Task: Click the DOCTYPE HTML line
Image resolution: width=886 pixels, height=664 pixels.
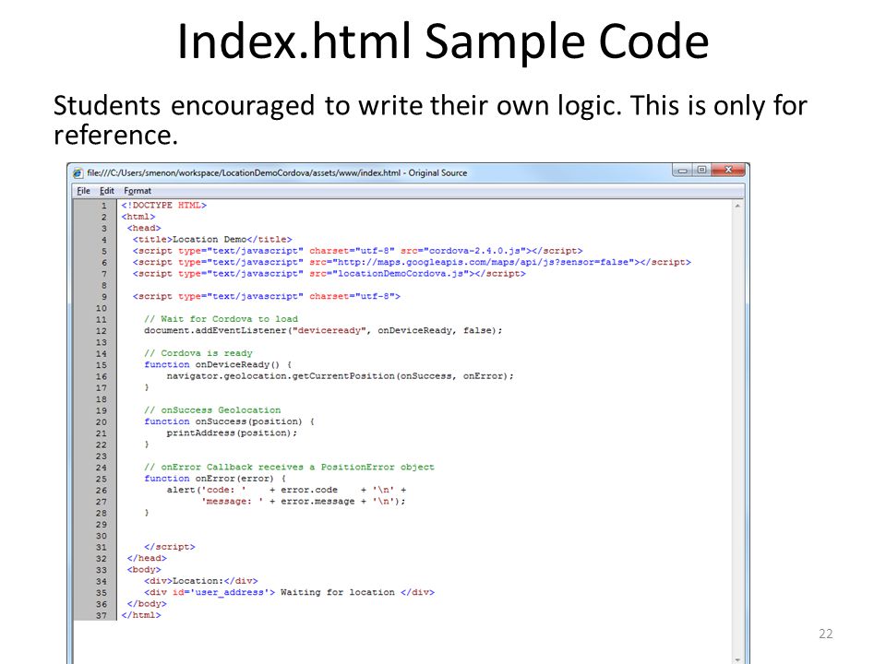Action: pyautogui.click(x=164, y=206)
